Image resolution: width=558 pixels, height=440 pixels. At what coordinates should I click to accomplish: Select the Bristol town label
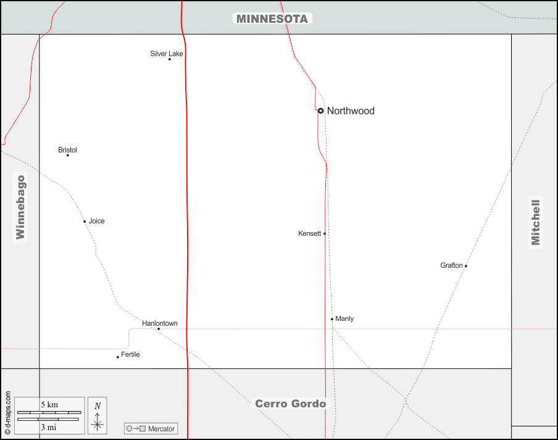pos(67,150)
